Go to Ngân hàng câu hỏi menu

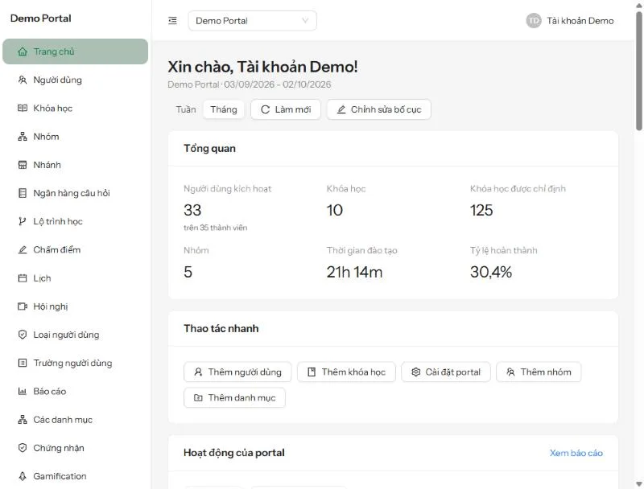(75, 193)
